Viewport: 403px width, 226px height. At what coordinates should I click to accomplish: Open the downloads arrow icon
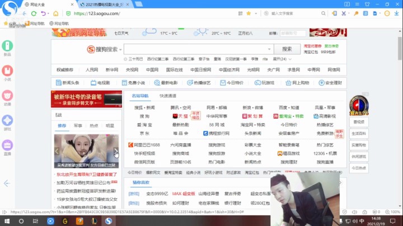[397, 13]
